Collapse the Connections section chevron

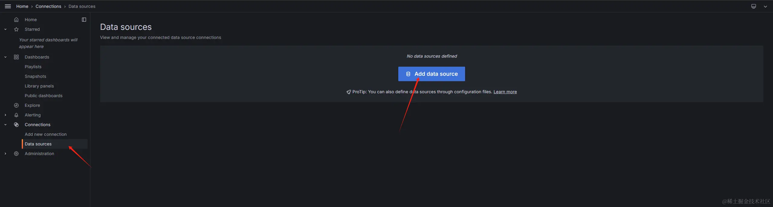pyautogui.click(x=5, y=125)
